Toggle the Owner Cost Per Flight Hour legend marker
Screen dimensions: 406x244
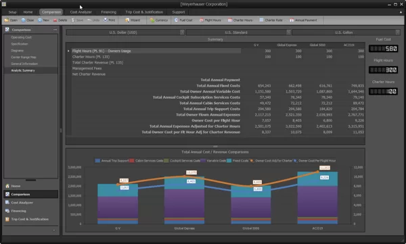click(x=295, y=161)
